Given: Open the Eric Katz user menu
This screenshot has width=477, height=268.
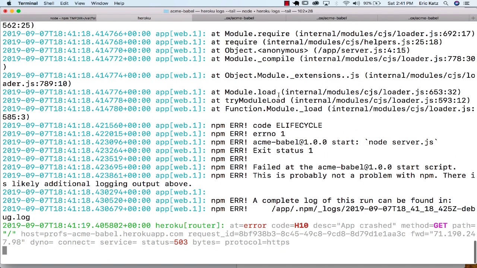Looking at the screenshot, I should tap(428, 3).
